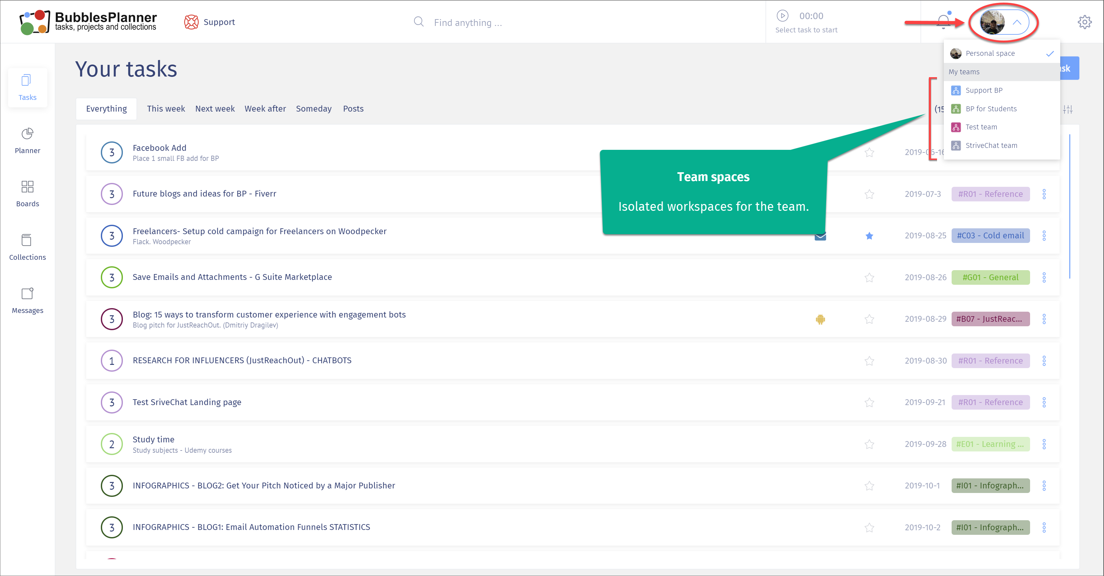The width and height of the screenshot is (1104, 576).
Task: Open more options for INFOGRAPHICS BLOG2 task
Action: point(1044,486)
